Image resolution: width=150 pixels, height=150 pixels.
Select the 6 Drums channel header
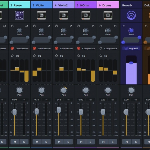[108, 5]
